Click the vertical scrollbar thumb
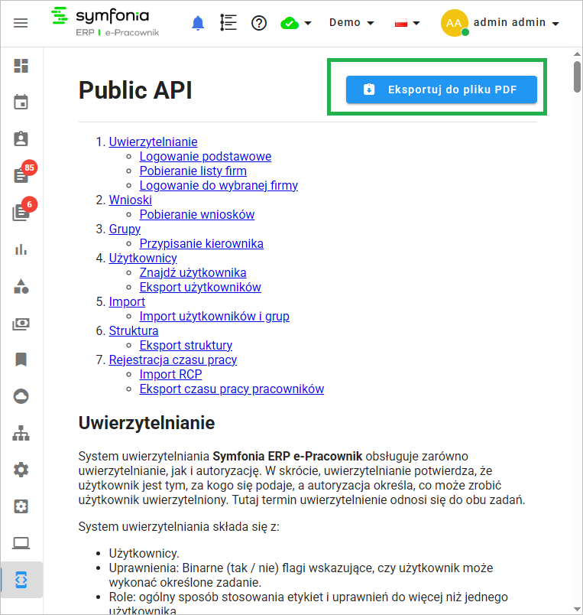Viewport: 583px width, 615px height. click(577, 76)
